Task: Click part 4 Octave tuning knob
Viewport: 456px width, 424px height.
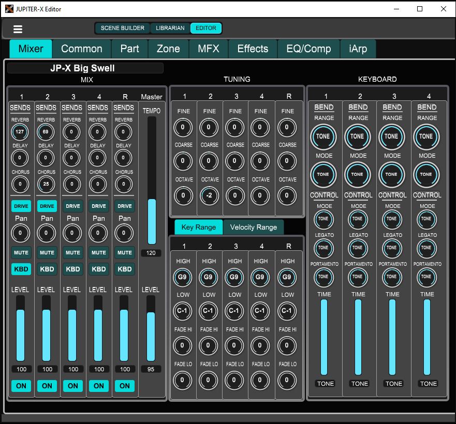Action: pyautogui.click(x=260, y=195)
